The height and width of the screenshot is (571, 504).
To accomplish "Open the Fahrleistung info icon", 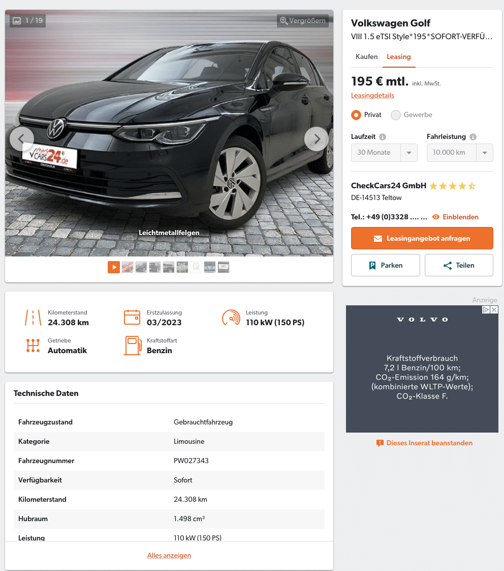I will click(472, 137).
